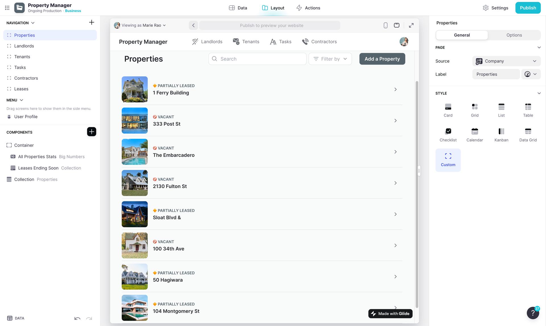The height and width of the screenshot is (326, 546).
Task: Select the Kanban style icon
Action: [x=501, y=132]
